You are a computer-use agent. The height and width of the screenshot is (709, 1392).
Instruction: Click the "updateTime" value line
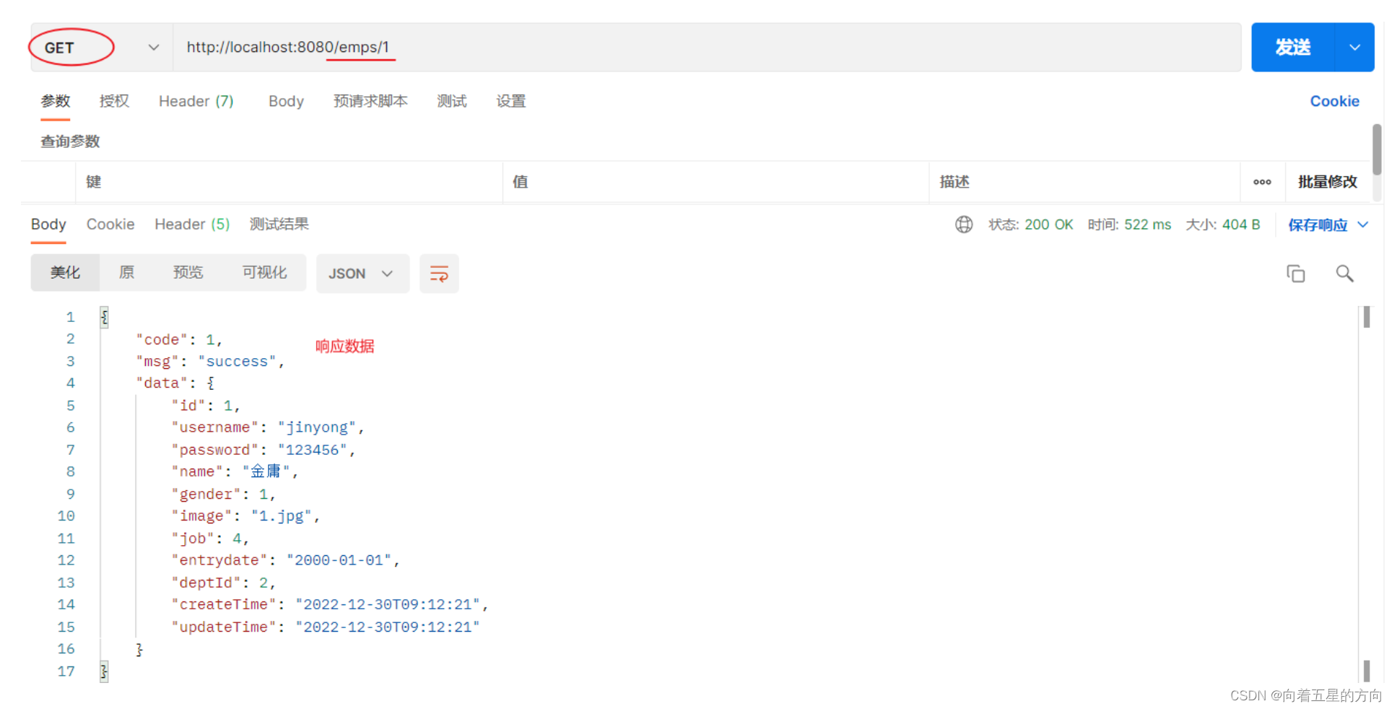325,627
